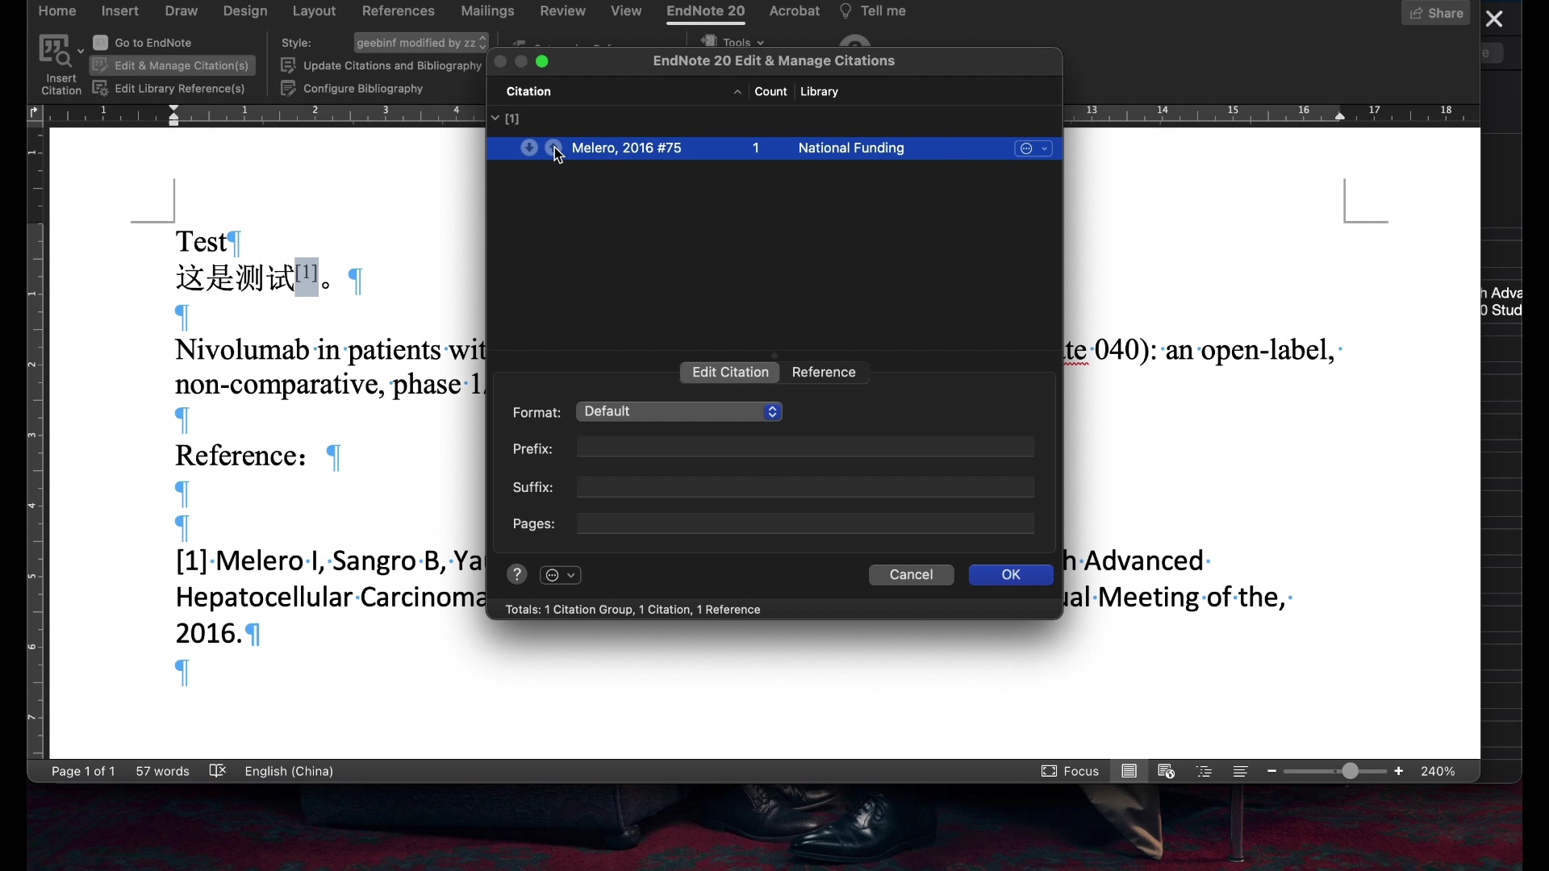Open the Mailings ribbon tab
The width and height of the screenshot is (1549, 871).
pos(488,11)
